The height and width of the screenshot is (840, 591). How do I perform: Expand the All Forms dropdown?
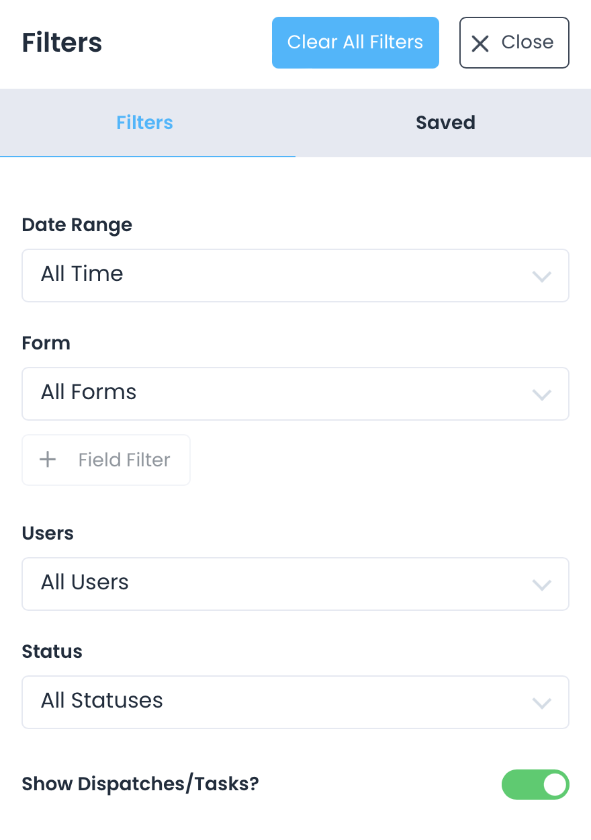tap(295, 394)
